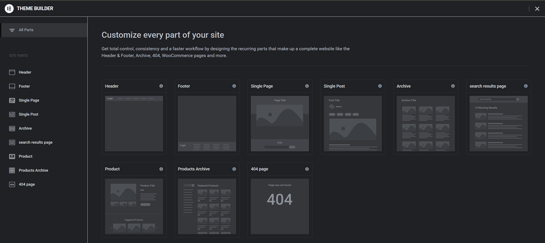Click the Single Page card title
The height and width of the screenshot is (243, 545).
(x=262, y=86)
